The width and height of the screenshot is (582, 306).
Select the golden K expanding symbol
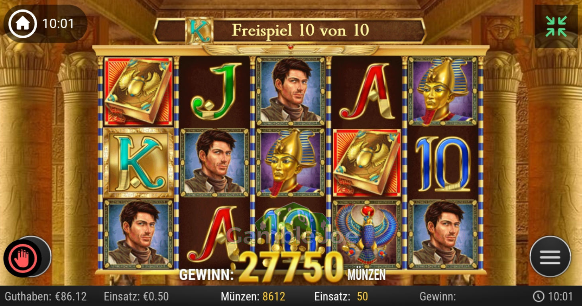pyautogui.click(x=138, y=163)
